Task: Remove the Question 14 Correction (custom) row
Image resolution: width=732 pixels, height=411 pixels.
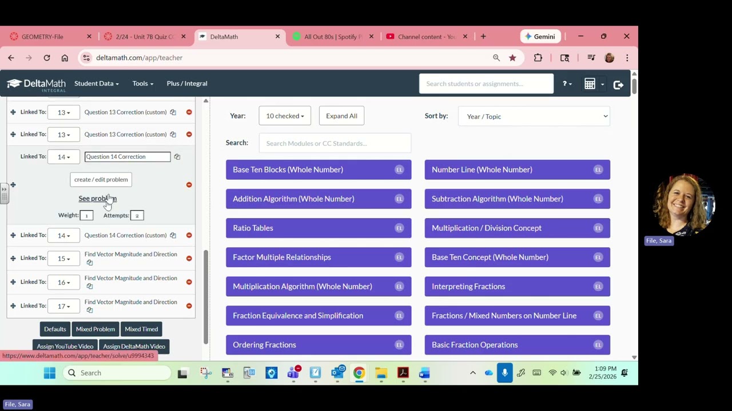Action: (x=189, y=235)
